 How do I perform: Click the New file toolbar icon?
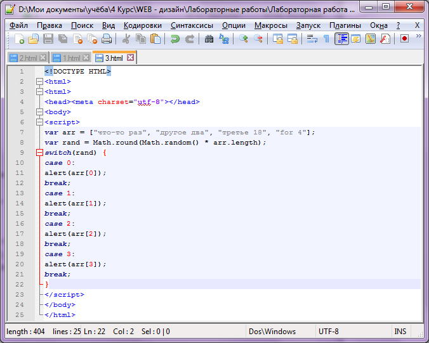click(20, 39)
